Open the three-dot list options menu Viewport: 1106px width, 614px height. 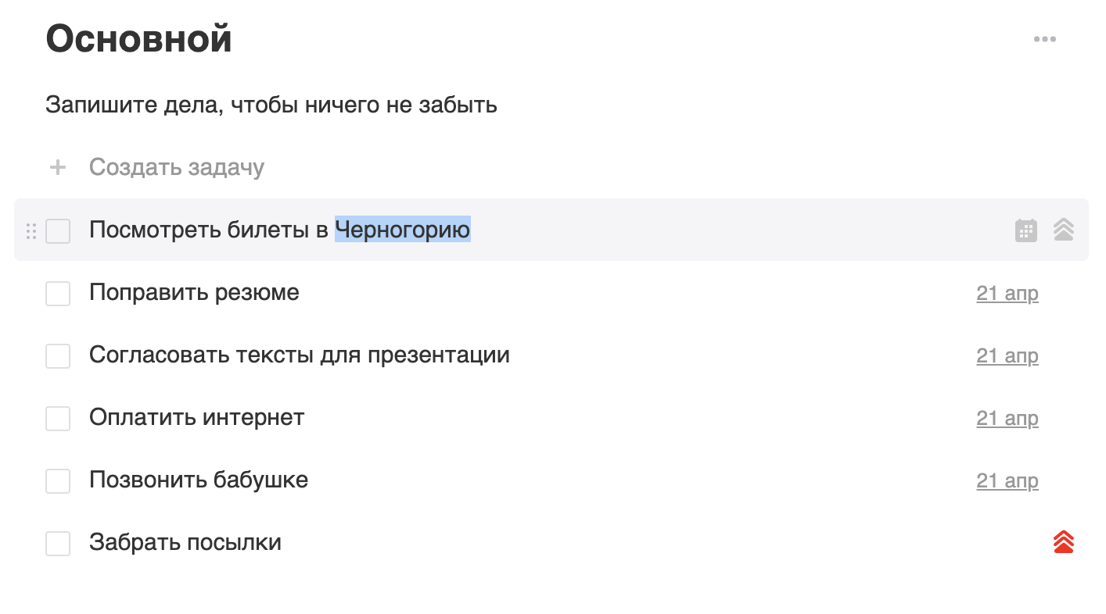pyautogui.click(x=1044, y=39)
